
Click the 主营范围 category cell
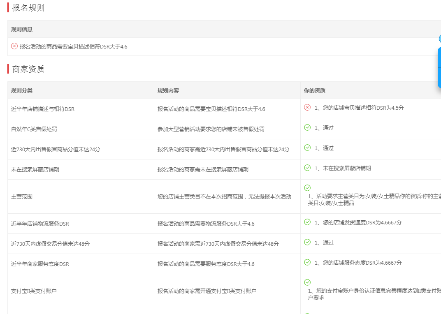coord(22,196)
